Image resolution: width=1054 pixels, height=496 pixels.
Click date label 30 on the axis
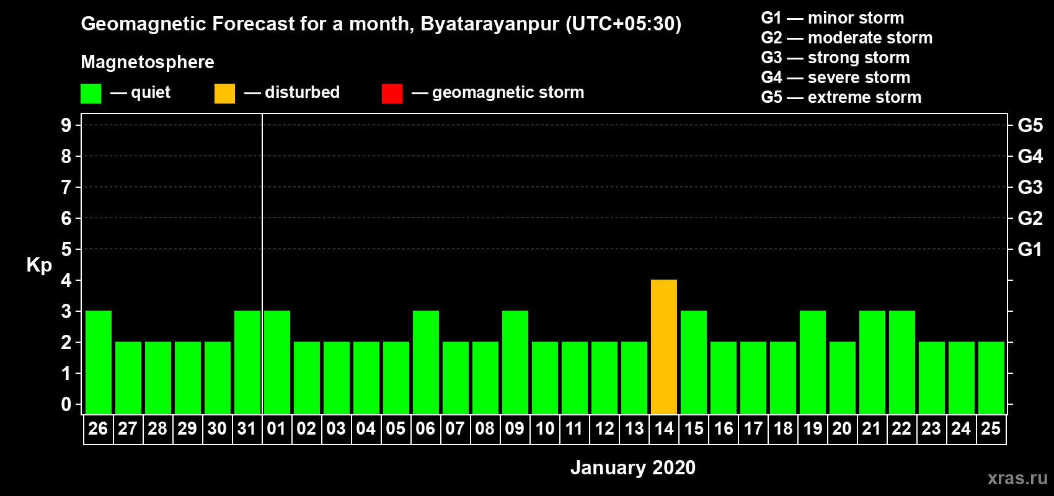point(217,428)
